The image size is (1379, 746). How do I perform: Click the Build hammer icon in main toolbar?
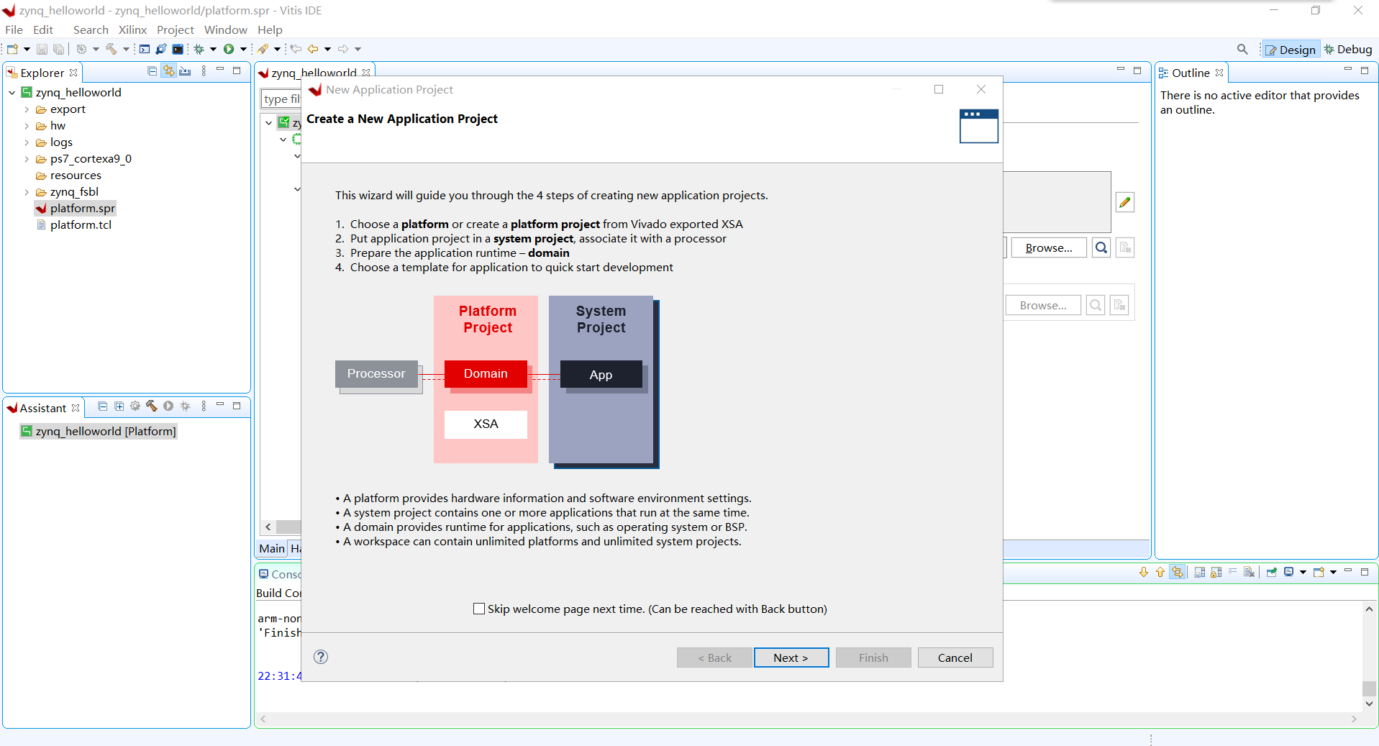[x=111, y=49]
